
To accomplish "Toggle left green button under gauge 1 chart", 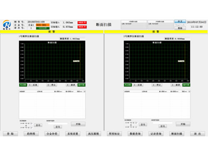I will (x=23, y=85).
